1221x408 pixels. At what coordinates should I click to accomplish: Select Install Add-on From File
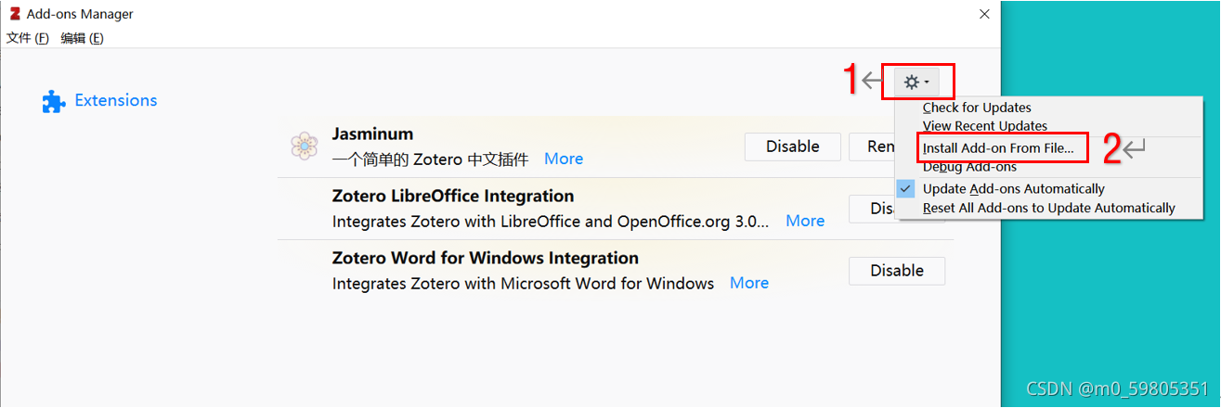[998, 147]
